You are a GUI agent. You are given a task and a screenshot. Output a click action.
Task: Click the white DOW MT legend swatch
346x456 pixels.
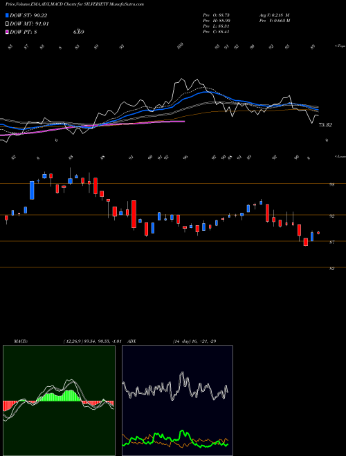(7, 23)
